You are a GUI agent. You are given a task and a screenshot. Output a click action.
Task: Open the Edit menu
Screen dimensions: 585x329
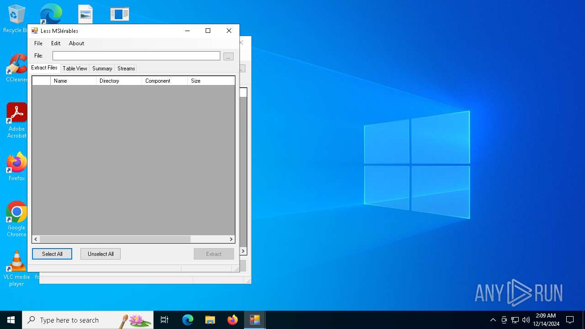point(56,43)
